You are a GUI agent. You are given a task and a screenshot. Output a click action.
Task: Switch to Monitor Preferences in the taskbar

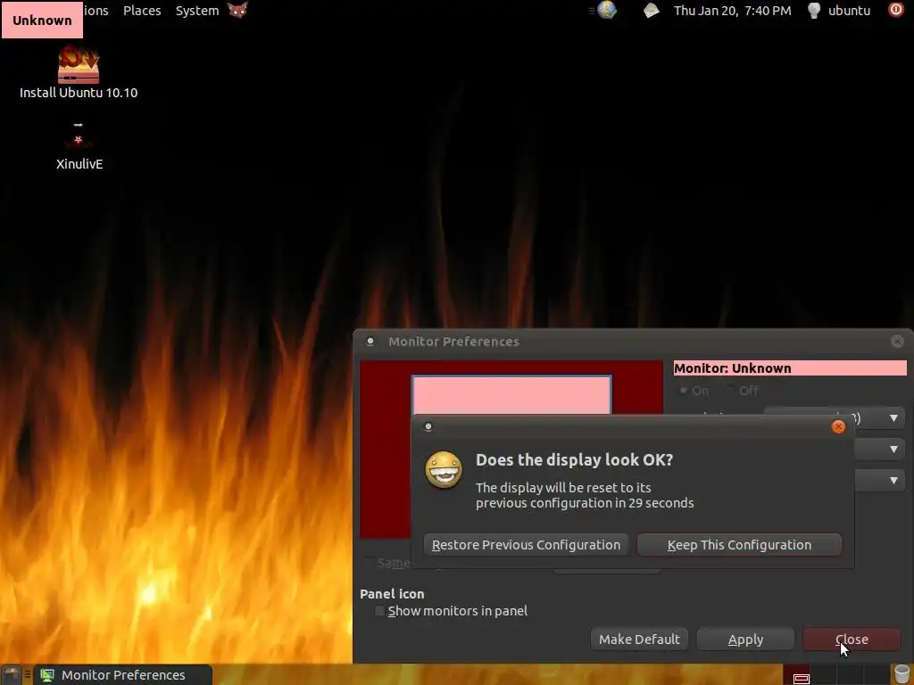click(x=123, y=675)
